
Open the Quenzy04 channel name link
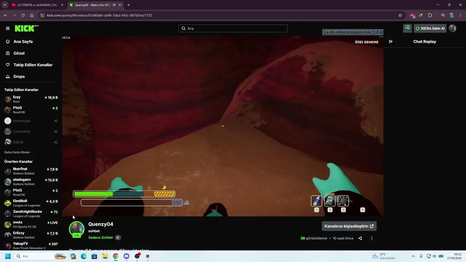pos(101,224)
